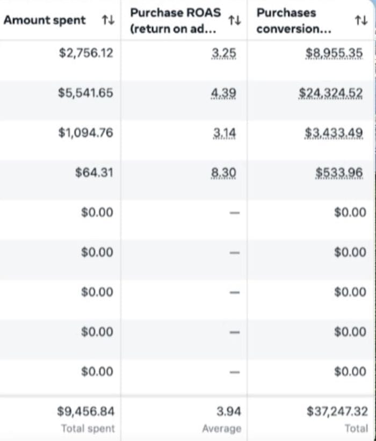
Task: Select the Amount spent column header
Action: [x=45, y=20]
